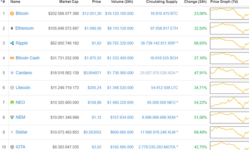Sort table by Name column header
Viewport: 249px width, 150px height.
pos(15,2)
